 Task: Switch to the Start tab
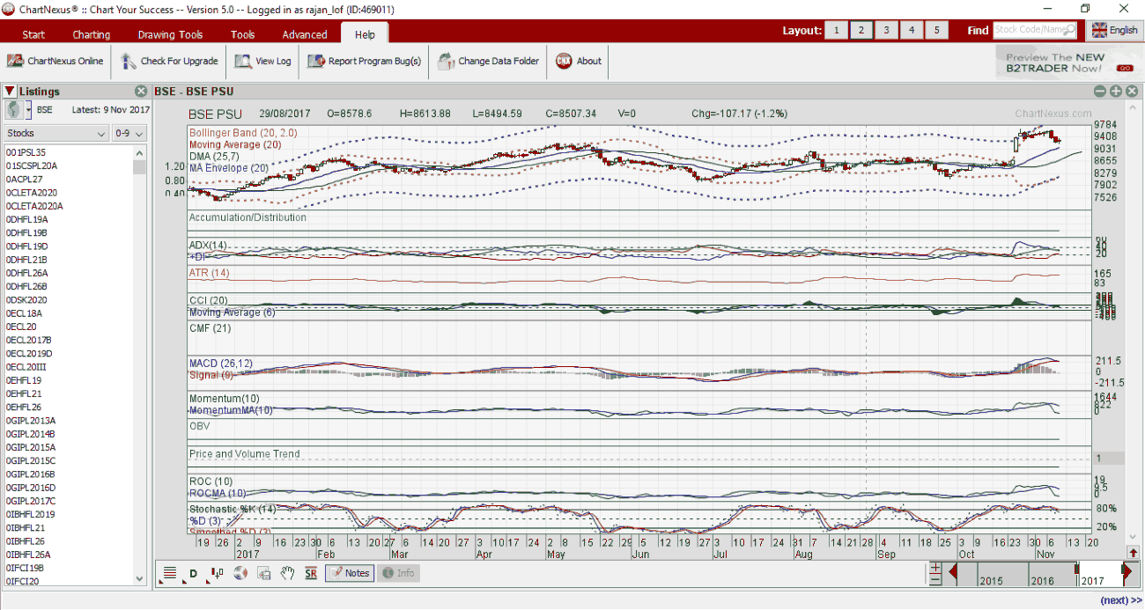coord(33,34)
